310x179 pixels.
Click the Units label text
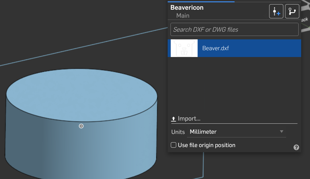click(x=178, y=132)
